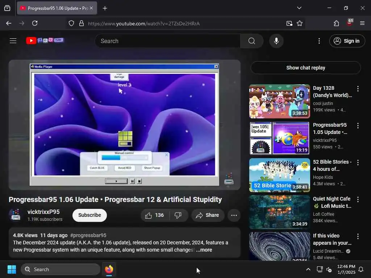Open the browser extensions puzzle icon
Image resolution: width=371 pixels, height=278 pixels.
tap(336, 23)
